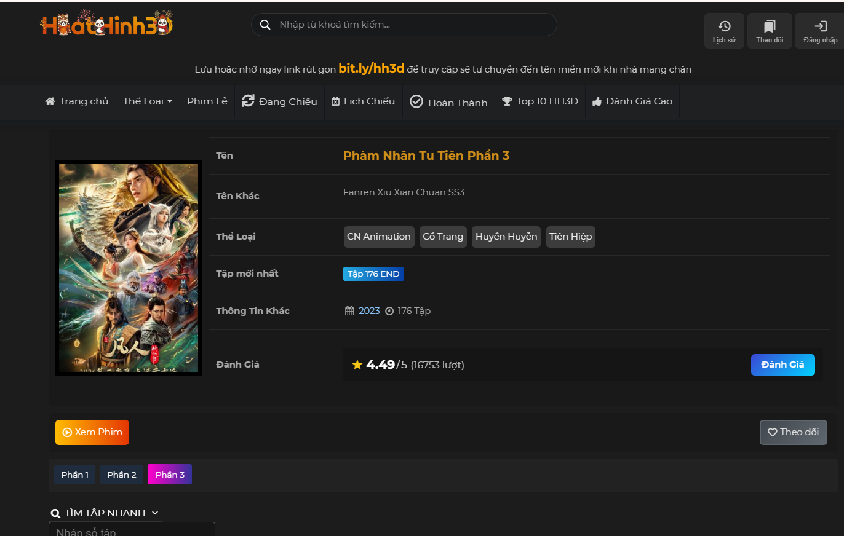The height and width of the screenshot is (536, 844).
Task: Open Hoàn Thành completed list
Action: [448, 102]
